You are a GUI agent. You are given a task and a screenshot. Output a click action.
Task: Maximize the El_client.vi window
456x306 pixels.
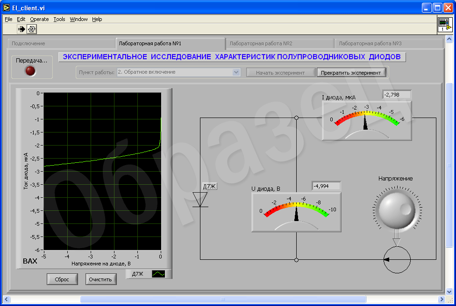point(437,8)
